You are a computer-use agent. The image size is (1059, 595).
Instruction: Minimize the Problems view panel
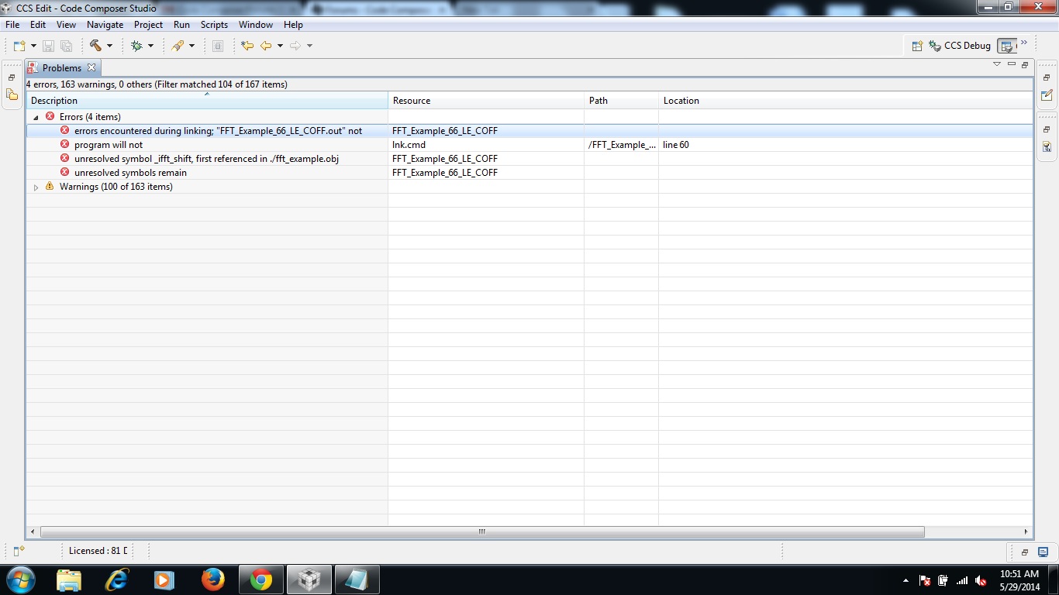[1012, 64]
